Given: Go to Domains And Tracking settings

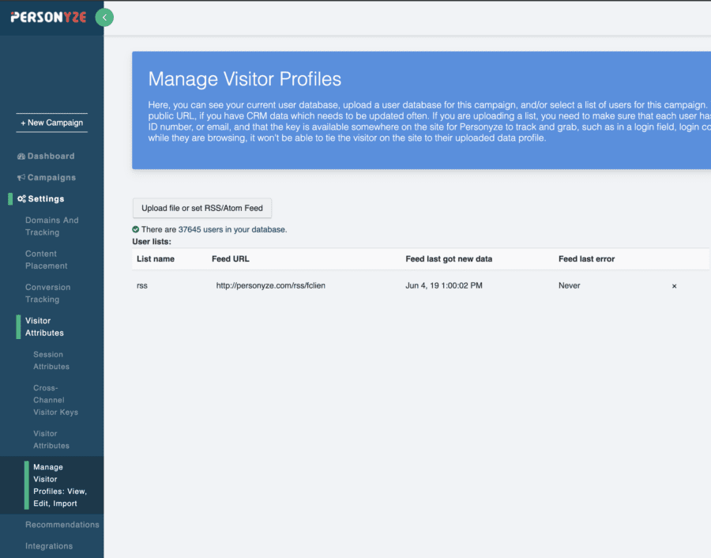Looking at the screenshot, I should pyautogui.click(x=51, y=226).
